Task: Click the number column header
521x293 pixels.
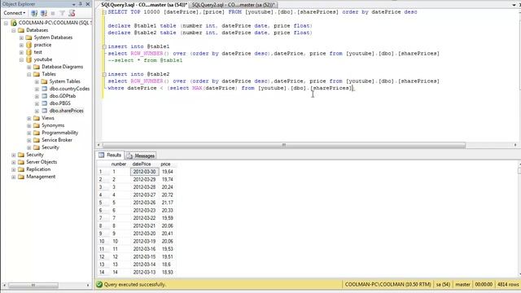Action: click(x=119, y=164)
